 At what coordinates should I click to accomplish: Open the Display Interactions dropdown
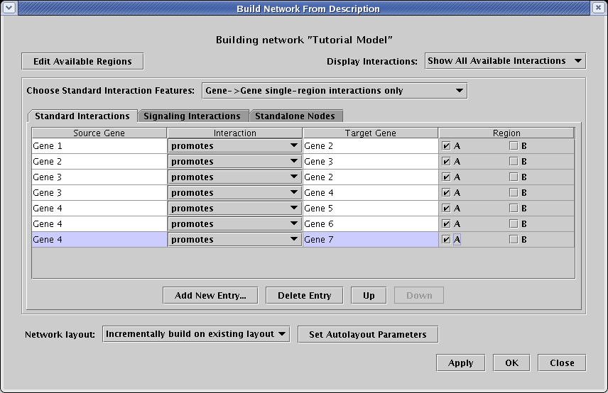[504, 61]
